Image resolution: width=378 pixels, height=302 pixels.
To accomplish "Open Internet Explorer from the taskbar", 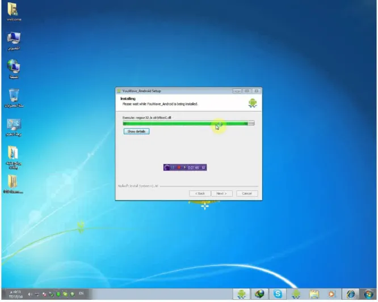I will coord(351,294).
